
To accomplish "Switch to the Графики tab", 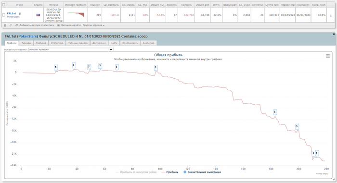I will coord(12,43).
